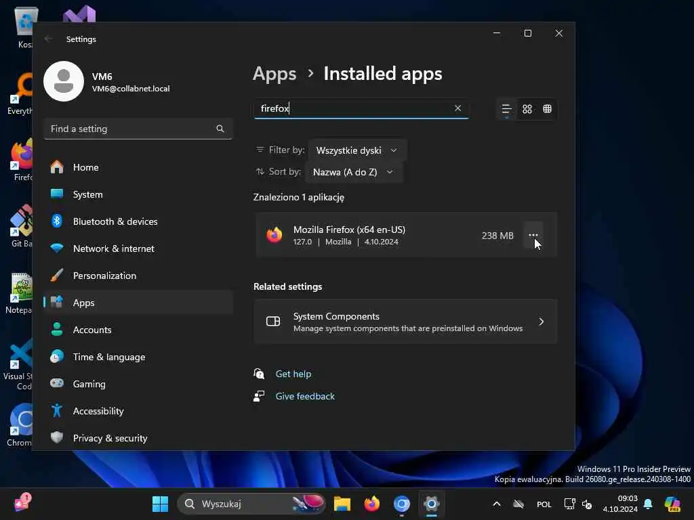Open Time & language settings
Viewport: 694px width, 520px height.
coord(138,357)
